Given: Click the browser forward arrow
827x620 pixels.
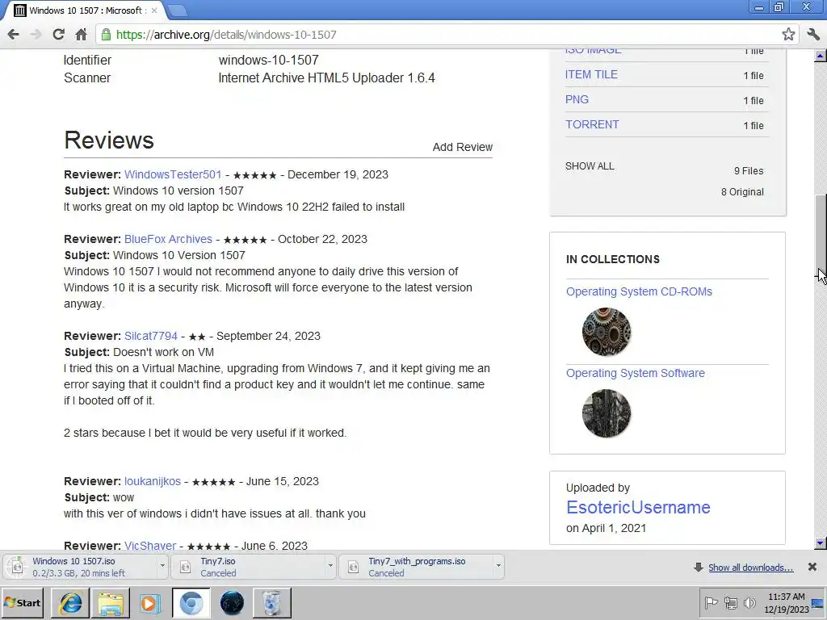Looking at the screenshot, I should click(36, 35).
